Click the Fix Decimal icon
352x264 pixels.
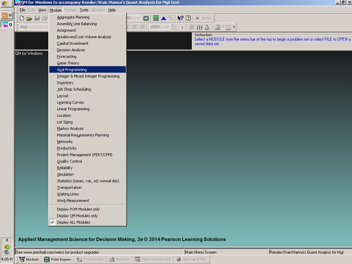pyautogui.click(x=175, y=27)
